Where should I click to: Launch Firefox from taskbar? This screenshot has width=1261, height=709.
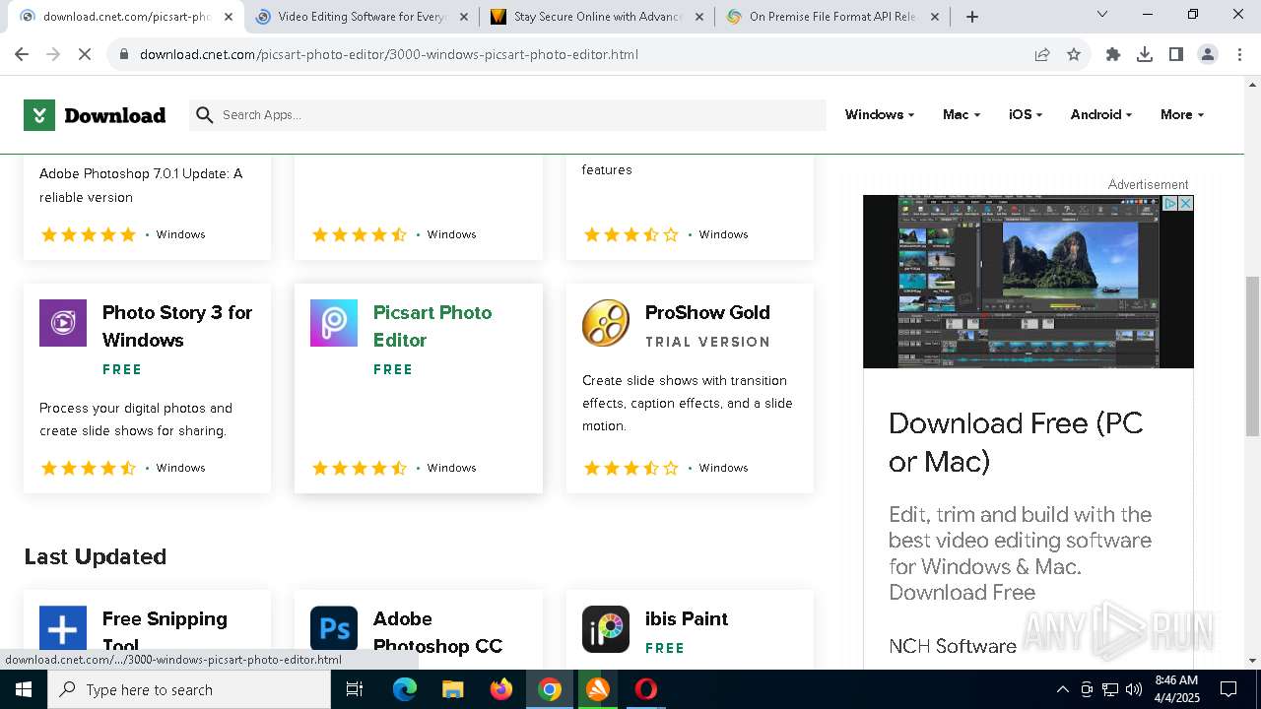point(501,689)
